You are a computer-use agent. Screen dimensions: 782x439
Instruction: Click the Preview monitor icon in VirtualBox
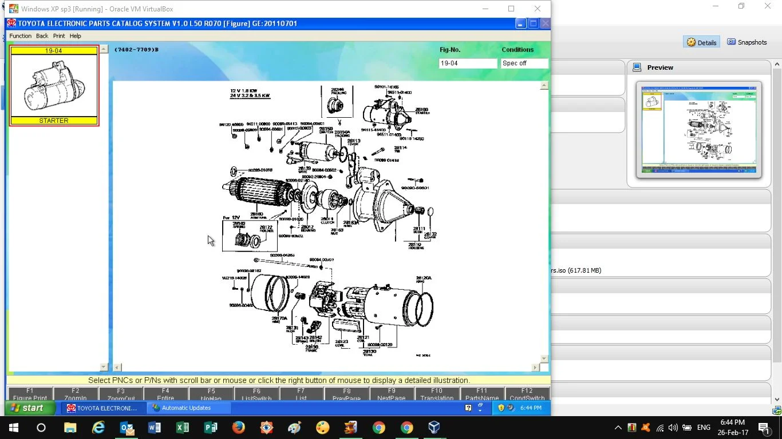(637, 67)
